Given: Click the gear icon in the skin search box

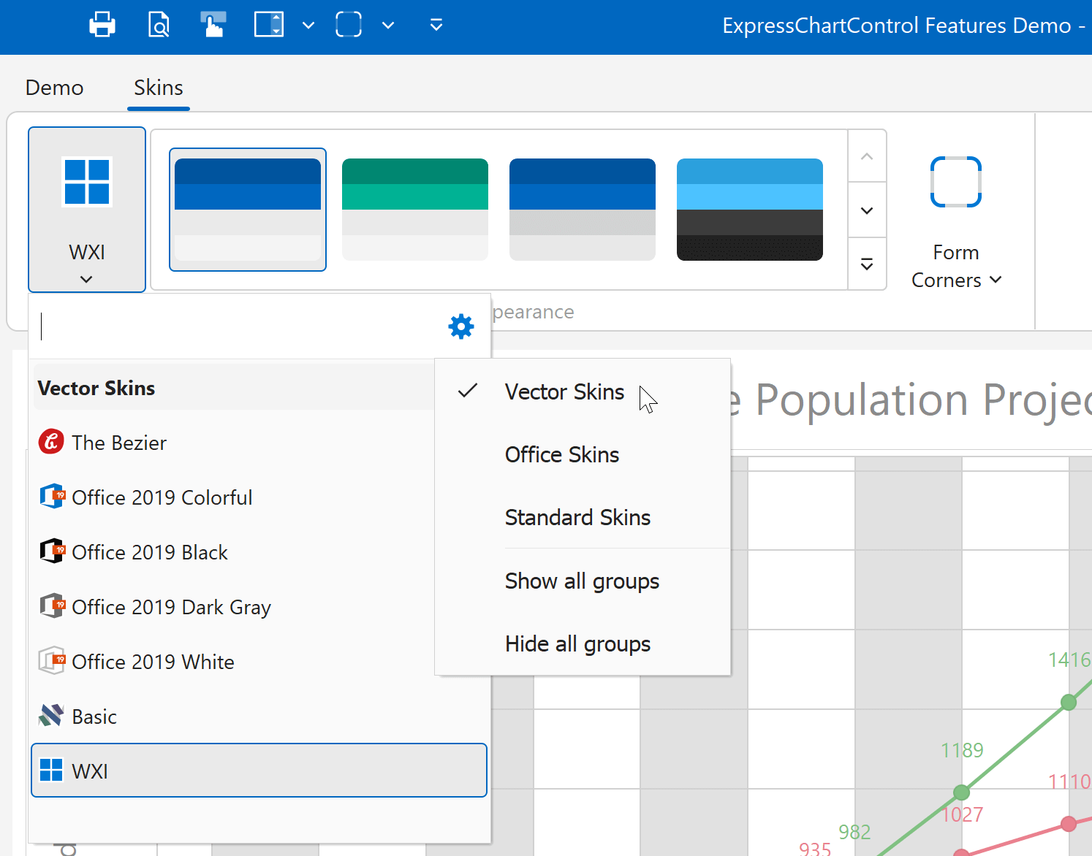Looking at the screenshot, I should (460, 326).
